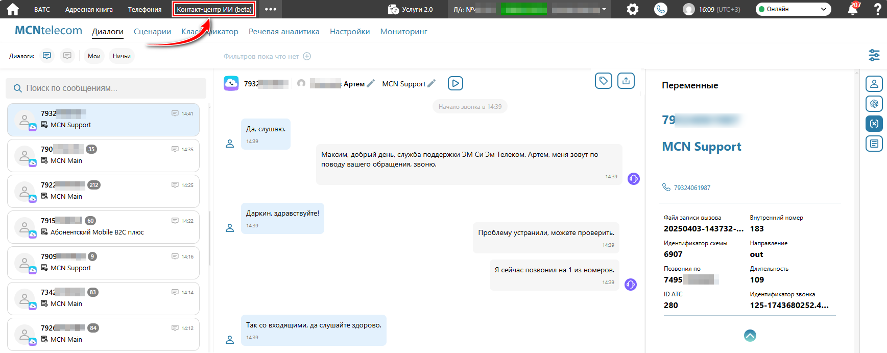Edit operator name Артем pencil
Screen dimensions: 887x353
pyautogui.click(x=371, y=83)
